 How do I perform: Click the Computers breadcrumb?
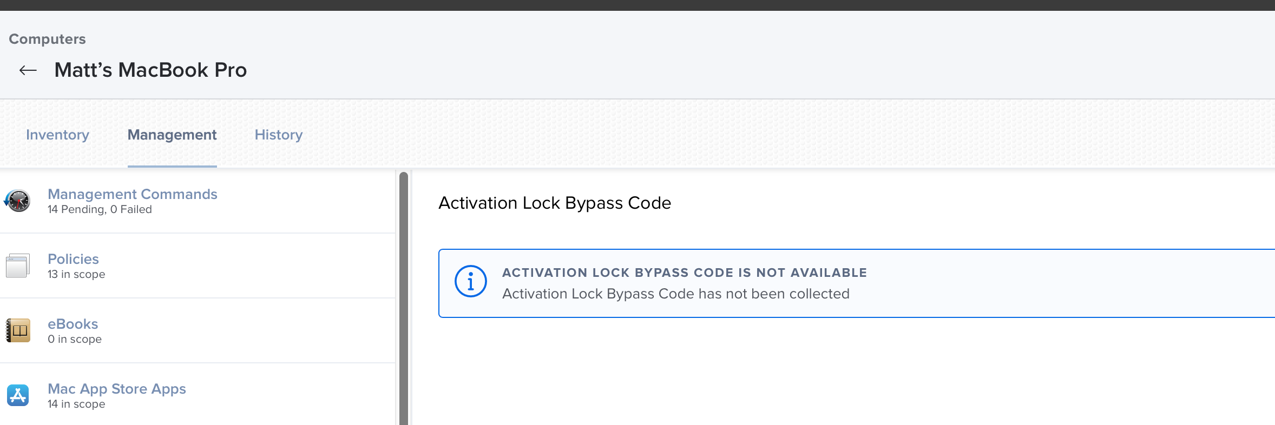pos(47,39)
